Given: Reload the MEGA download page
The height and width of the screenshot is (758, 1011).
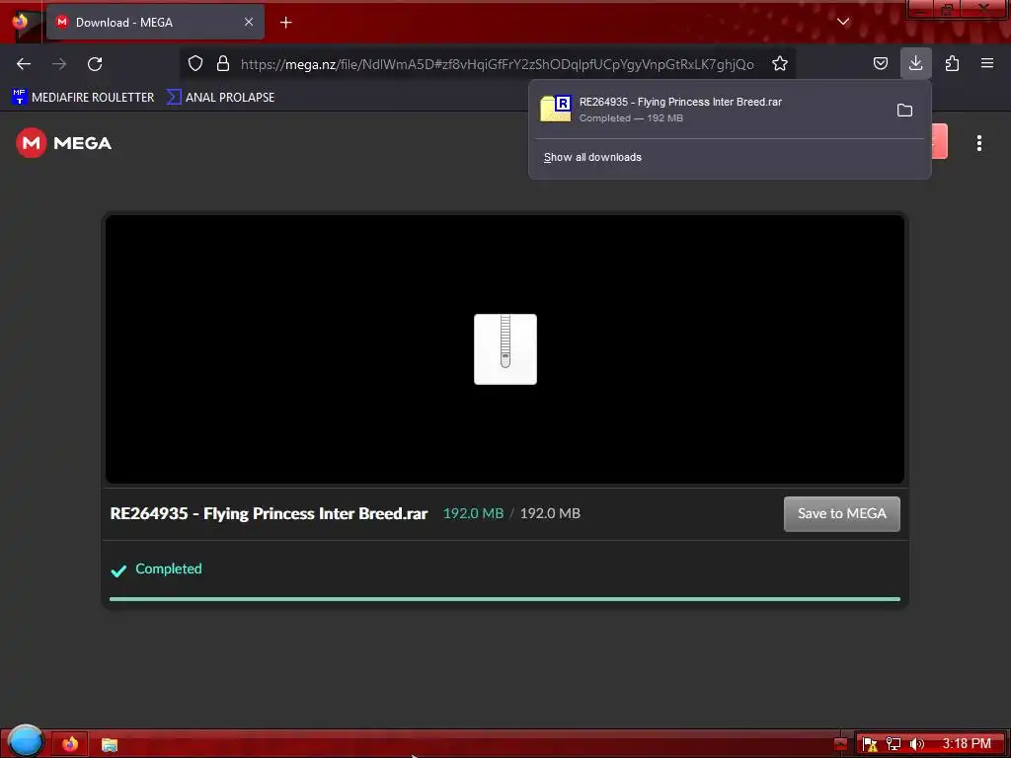Looking at the screenshot, I should pyautogui.click(x=95, y=64).
